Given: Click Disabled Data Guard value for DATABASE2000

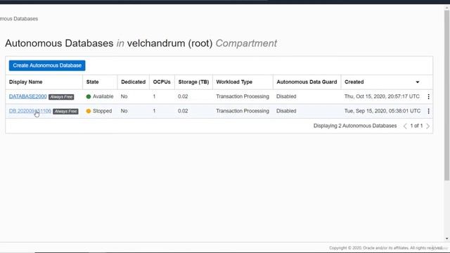Looking at the screenshot, I should pos(286,96).
